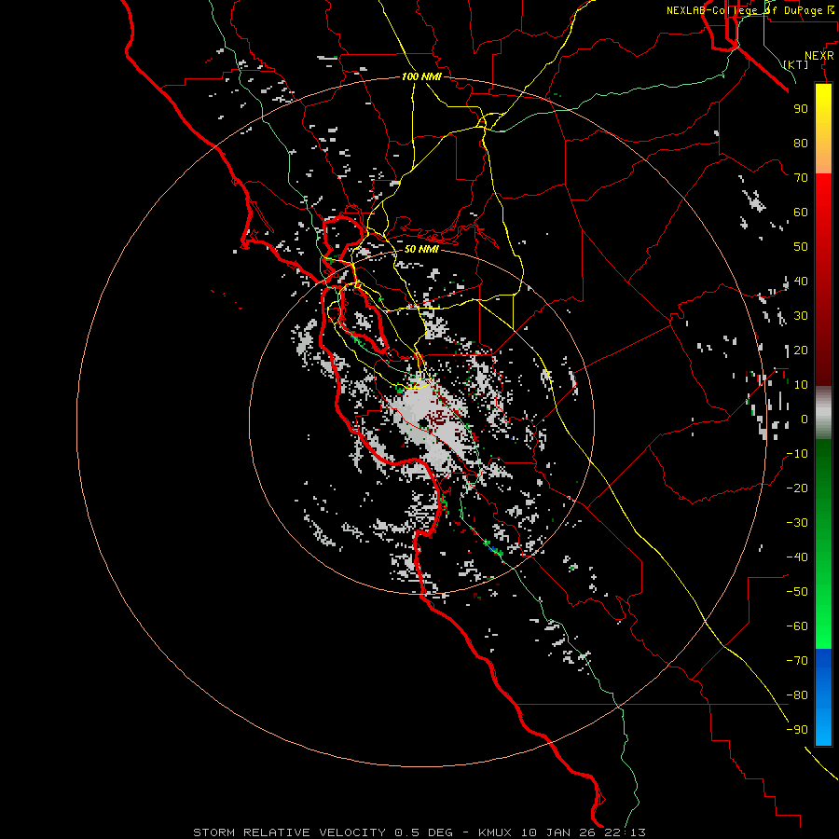The width and height of the screenshot is (839, 839).
Task: Click the "50 NMI" range ring label
Action: (421, 249)
